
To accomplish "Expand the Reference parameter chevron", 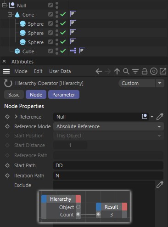I will coord(16,117).
